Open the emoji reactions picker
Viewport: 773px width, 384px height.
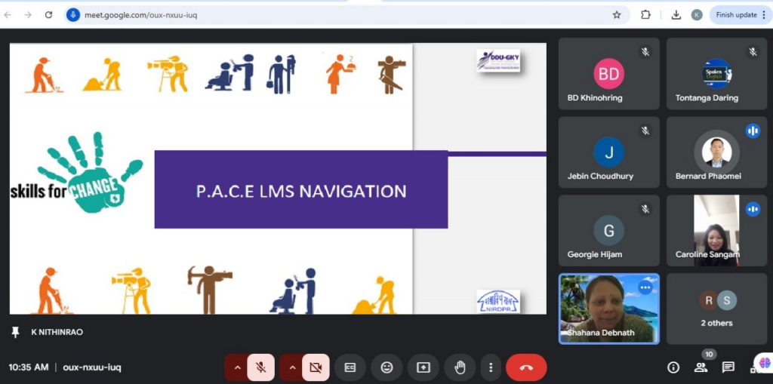[386, 367]
